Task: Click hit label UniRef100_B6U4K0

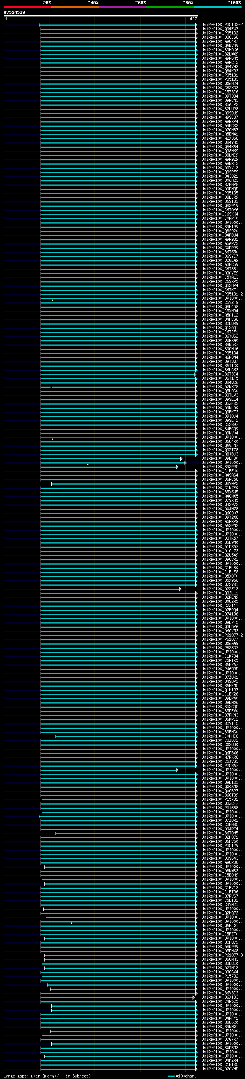Action: pyautogui.click(x=220, y=441)
